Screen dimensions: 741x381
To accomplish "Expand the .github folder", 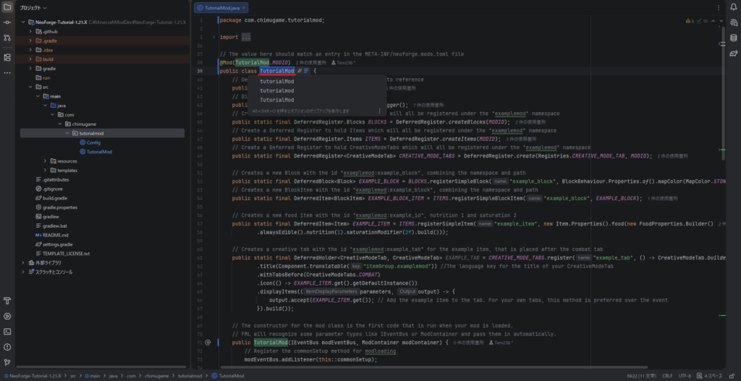I will [x=30, y=32].
